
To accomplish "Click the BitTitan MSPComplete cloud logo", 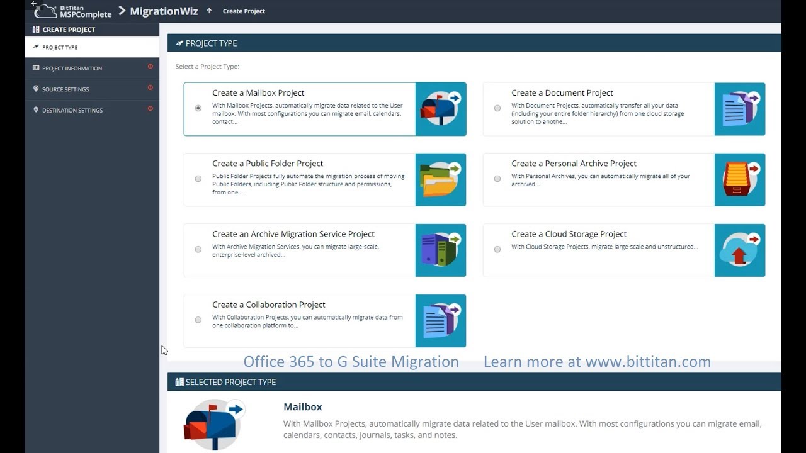I will (x=45, y=11).
